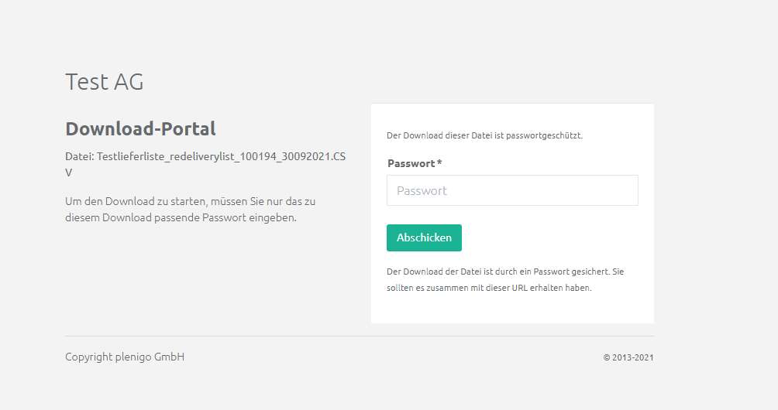Click the wrapped 'V' of the CSV extension
Viewport: 778px width, 410px height.
[x=68, y=173]
